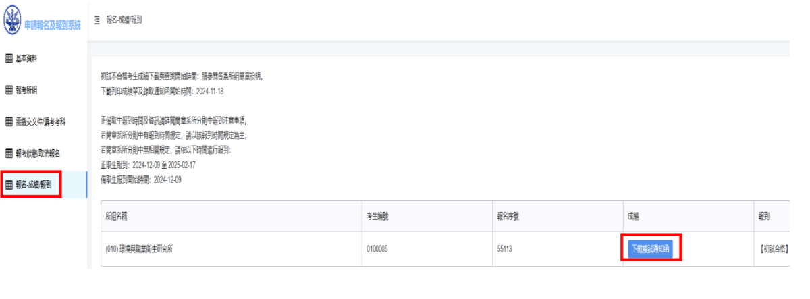This screenshot has height=299, width=810.
Task: Click the grid icon beside 報考所組
Action: [x=9, y=90]
